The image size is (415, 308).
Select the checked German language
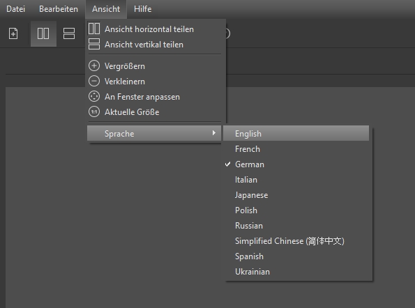tap(296, 164)
